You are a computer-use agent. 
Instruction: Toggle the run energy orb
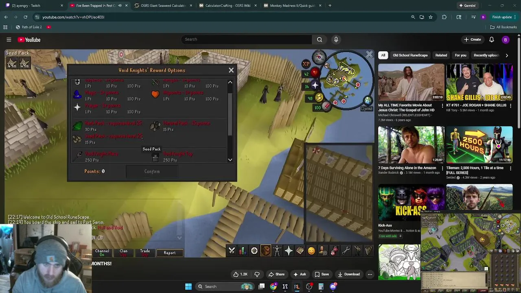click(x=319, y=98)
